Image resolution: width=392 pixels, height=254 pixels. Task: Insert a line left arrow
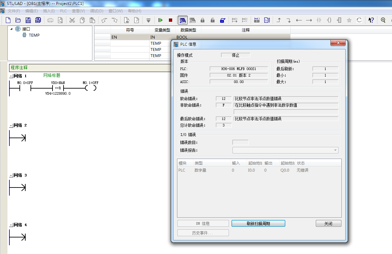click(299, 20)
